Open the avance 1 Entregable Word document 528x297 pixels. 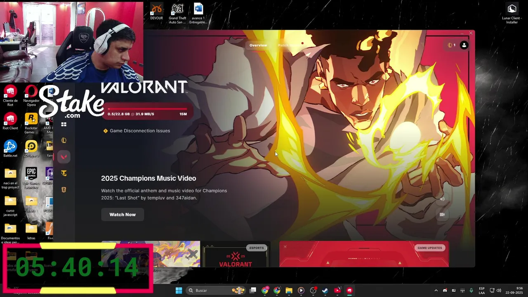[x=198, y=13]
